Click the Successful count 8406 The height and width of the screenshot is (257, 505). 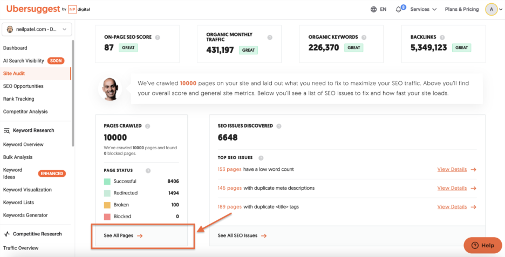pyautogui.click(x=173, y=182)
